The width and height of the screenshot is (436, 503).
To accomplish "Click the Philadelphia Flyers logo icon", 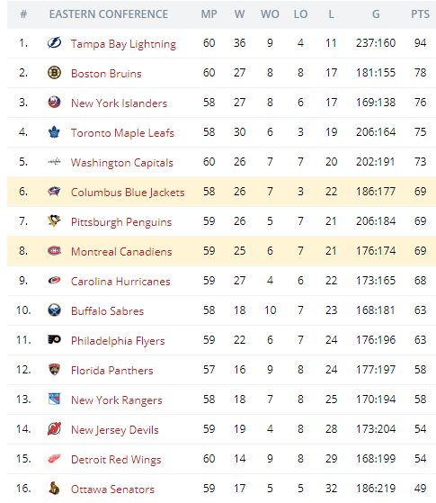I will [x=54, y=339].
